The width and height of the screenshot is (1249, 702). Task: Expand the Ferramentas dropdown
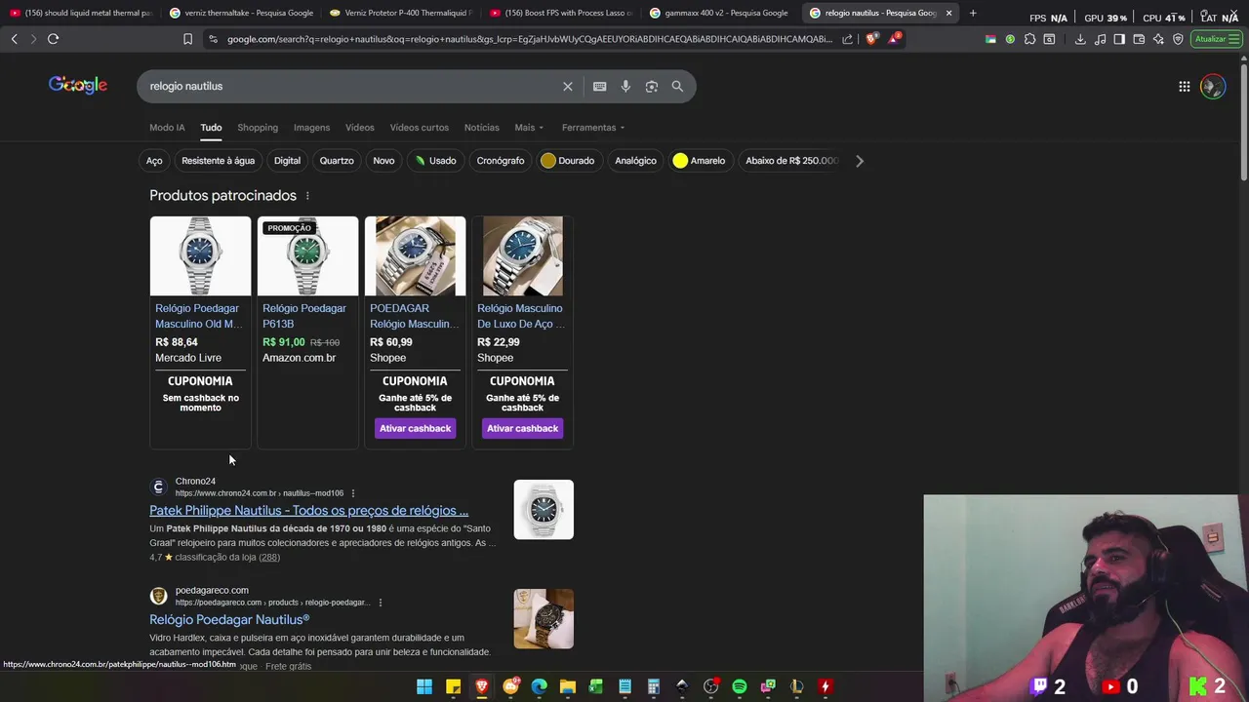(593, 128)
